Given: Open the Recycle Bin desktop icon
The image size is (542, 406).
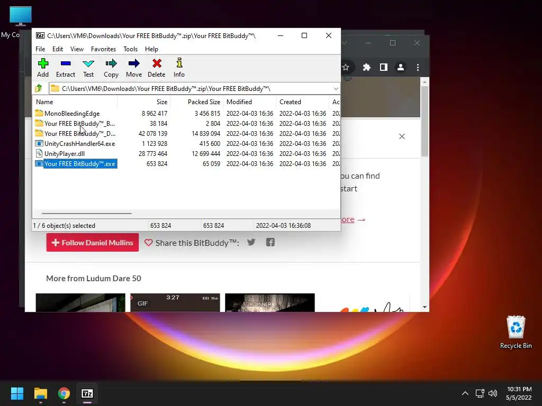Looking at the screenshot, I should [x=516, y=332].
